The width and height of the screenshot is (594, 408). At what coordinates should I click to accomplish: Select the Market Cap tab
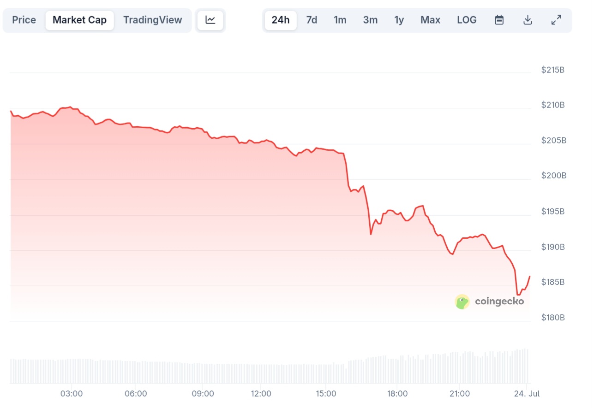point(79,20)
